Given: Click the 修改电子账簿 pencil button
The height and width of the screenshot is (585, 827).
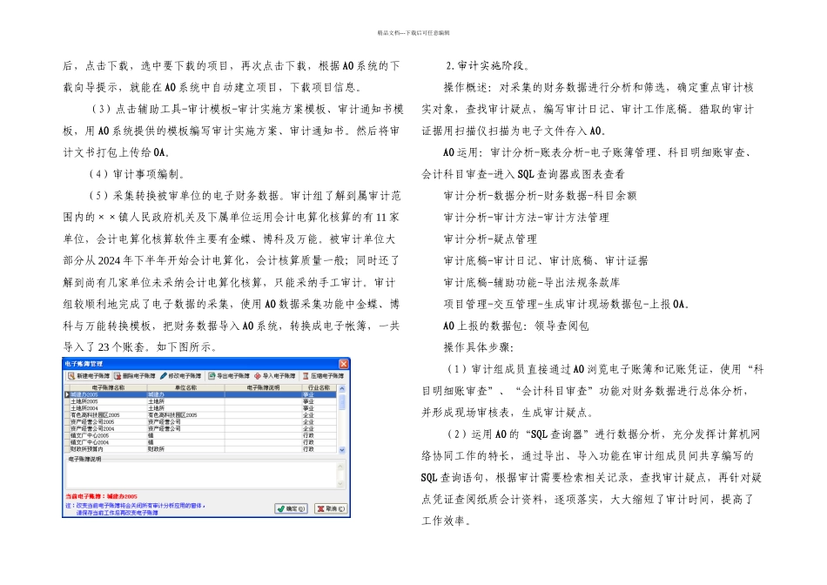Looking at the screenshot, I should (x=180, y=376).
